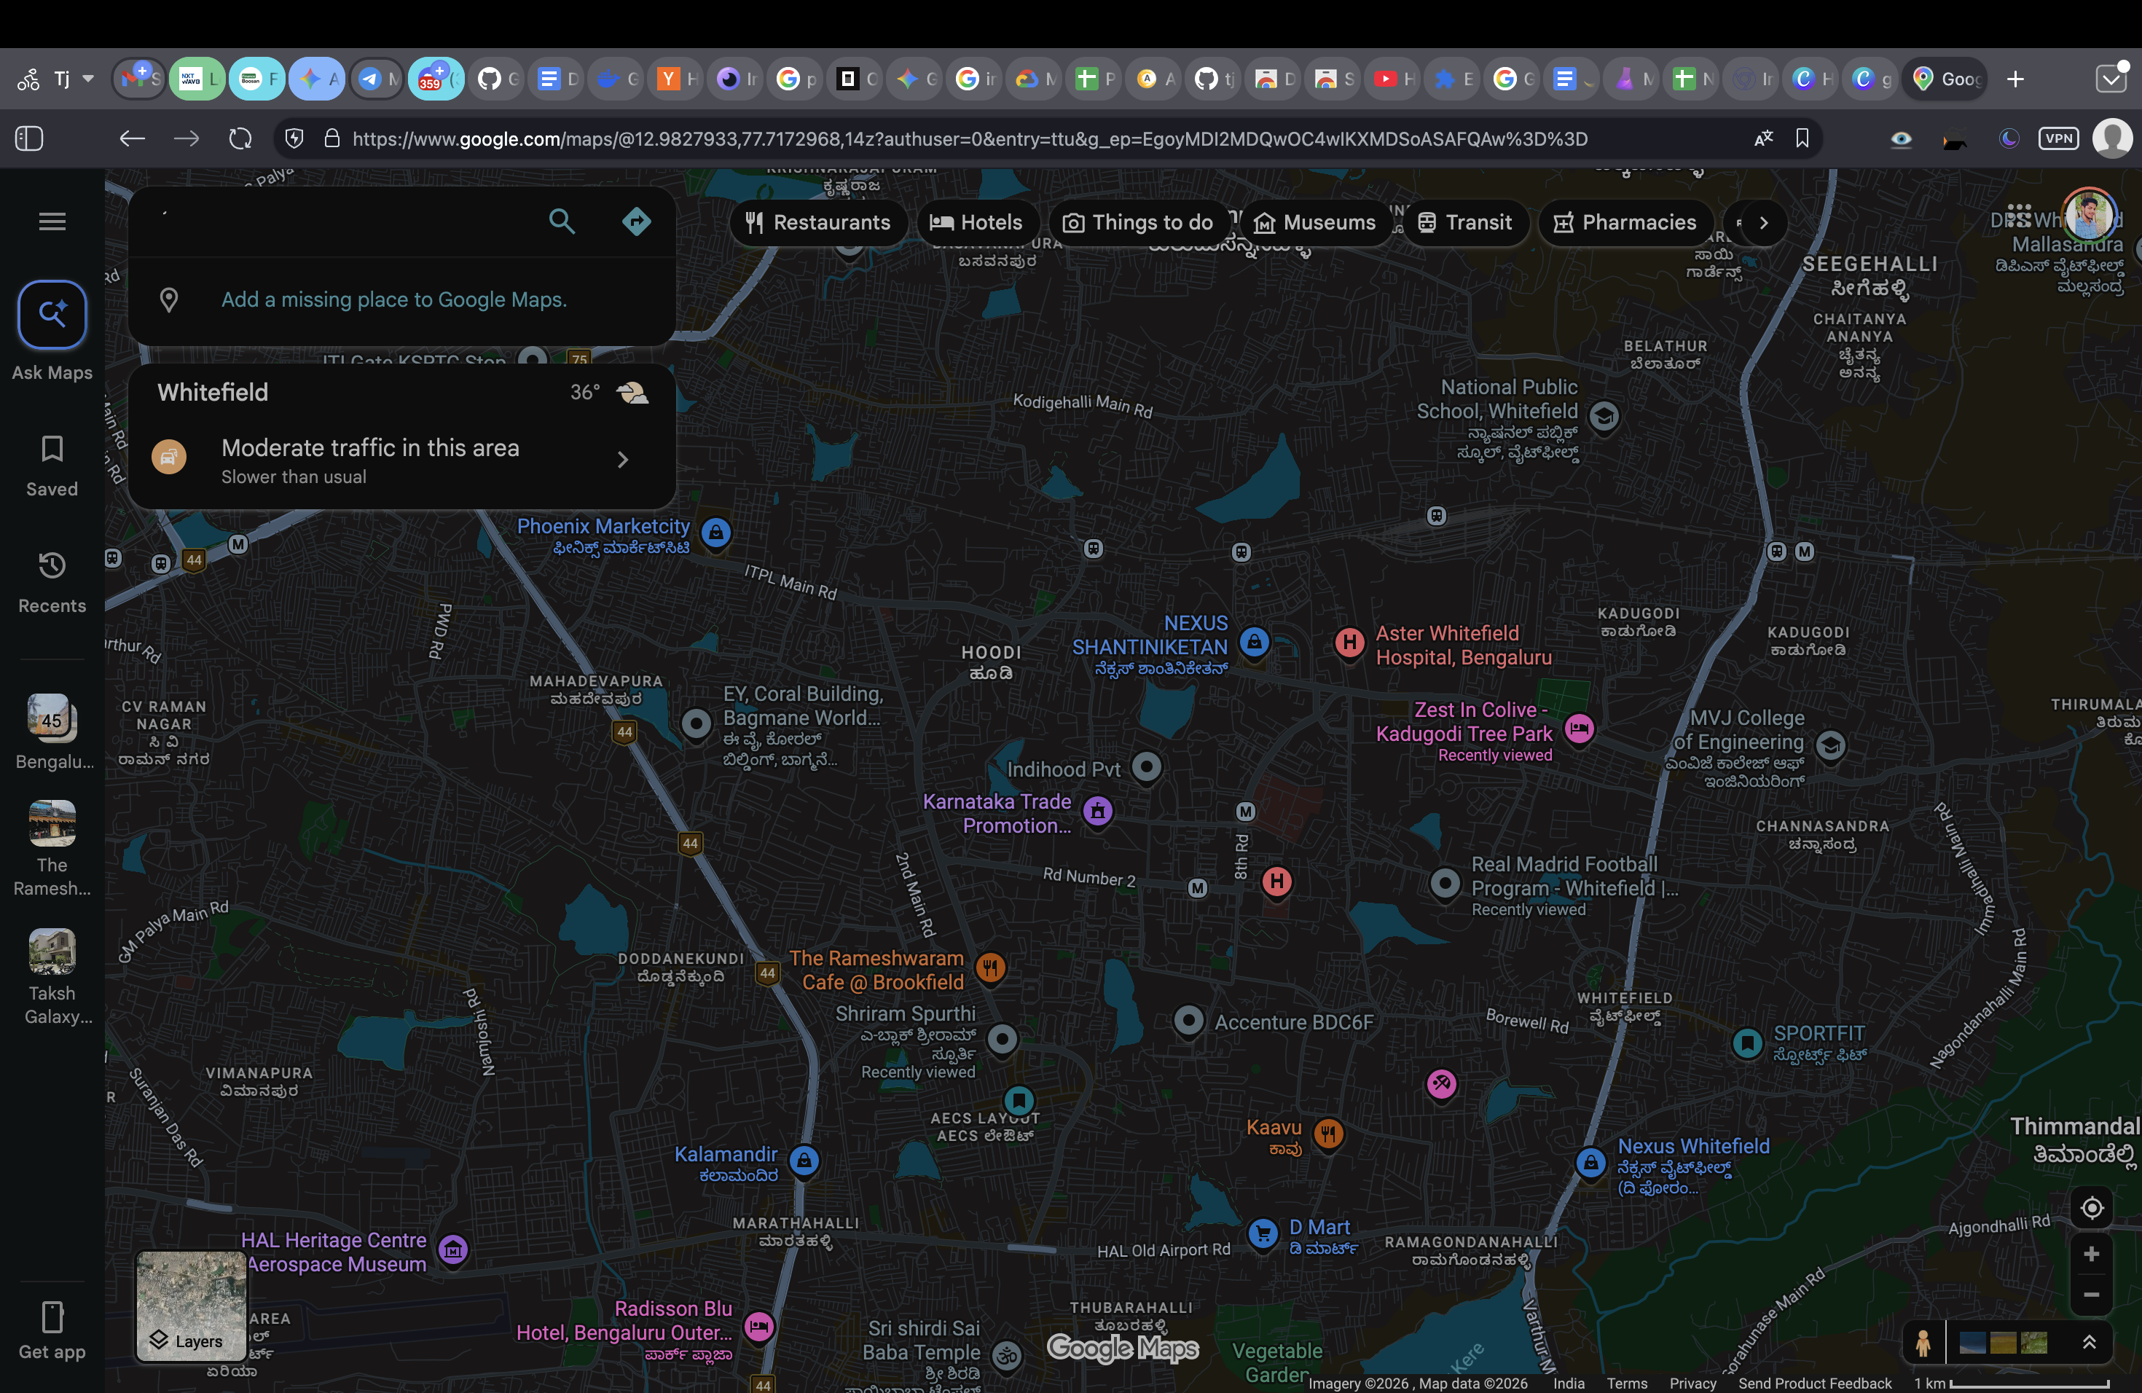Screen dimensions: 2142x1393
Task: Click the search magnifier icon
Action: point(562,221)
